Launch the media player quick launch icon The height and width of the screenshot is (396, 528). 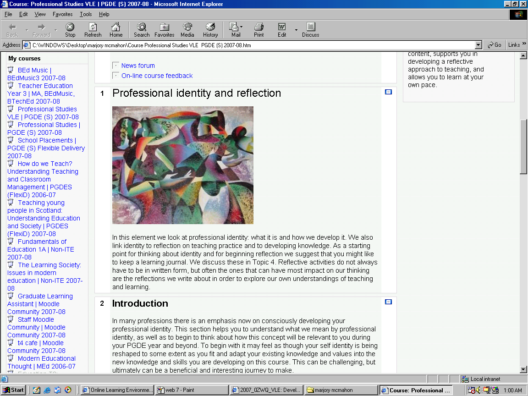(x=68, y=390)
